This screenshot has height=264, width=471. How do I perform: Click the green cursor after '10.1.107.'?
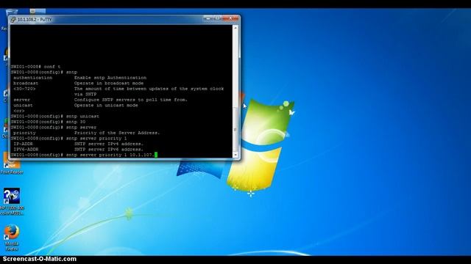point(156,155)
